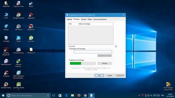Open the ESET Protection des transactions shortcut
The height and width of the screenshot is (98, 175).
click(x=19, y=75)
